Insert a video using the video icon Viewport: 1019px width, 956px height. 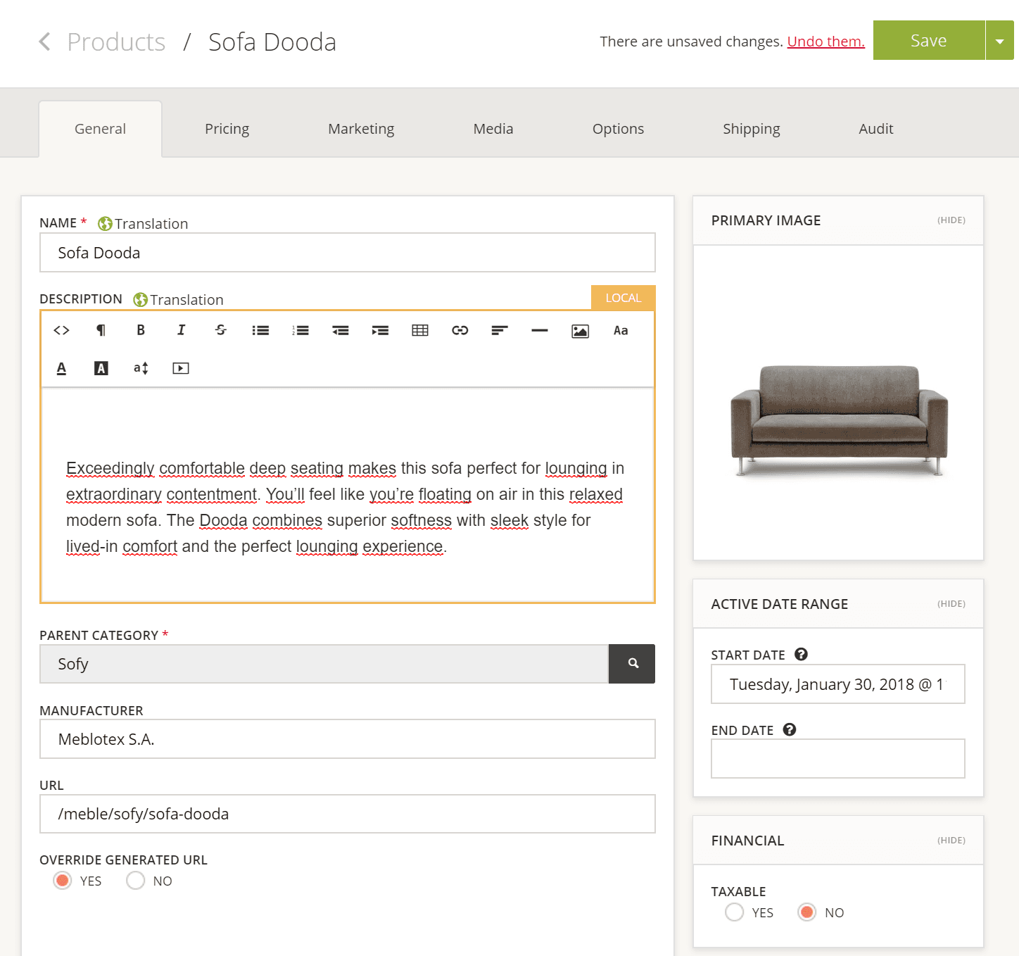click(x=181, y=368)
